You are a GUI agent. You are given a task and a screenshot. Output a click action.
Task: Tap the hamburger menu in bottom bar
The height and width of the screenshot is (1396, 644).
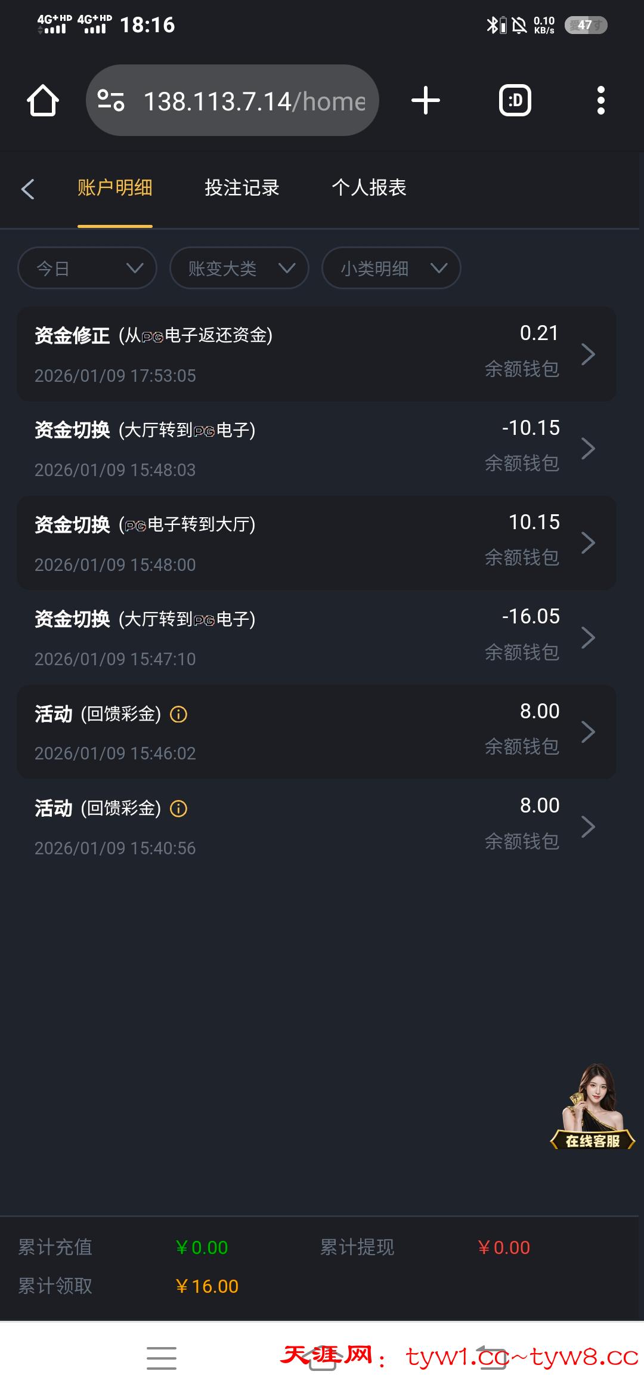pyautogui.click(x=162, y=1358)
